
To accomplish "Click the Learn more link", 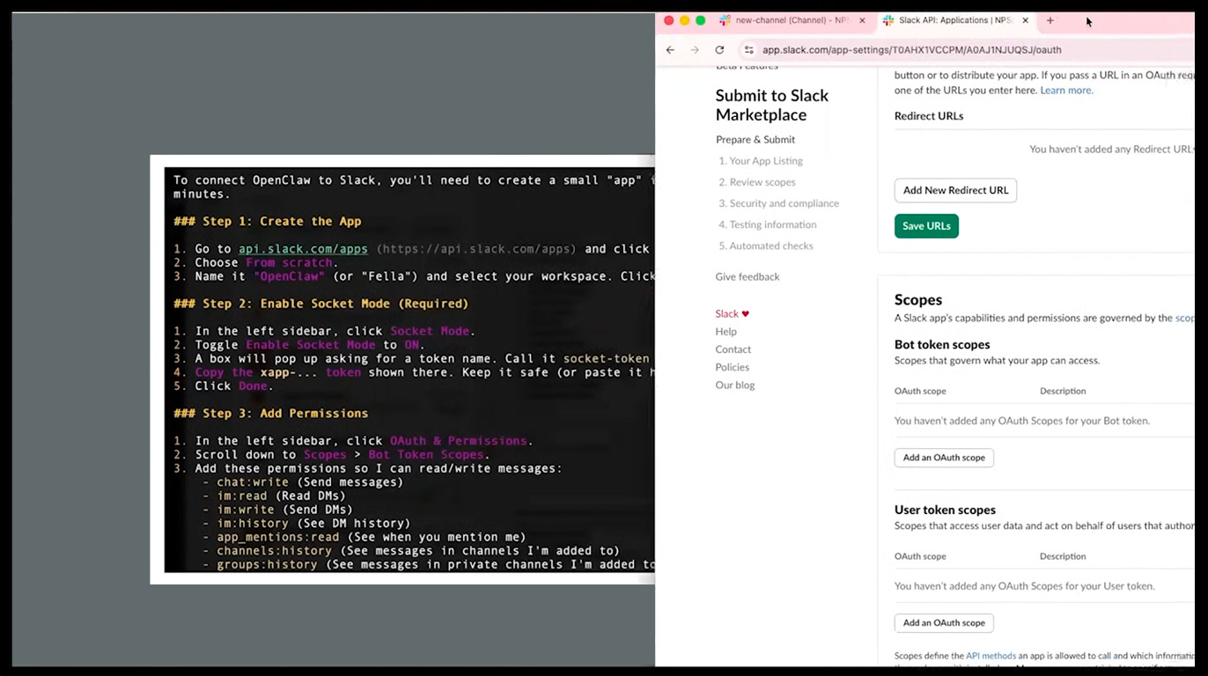I will coord(1066,91).
